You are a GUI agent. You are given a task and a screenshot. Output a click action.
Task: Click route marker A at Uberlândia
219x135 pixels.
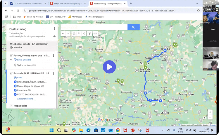pyautogui.click(x=161, y=101)
